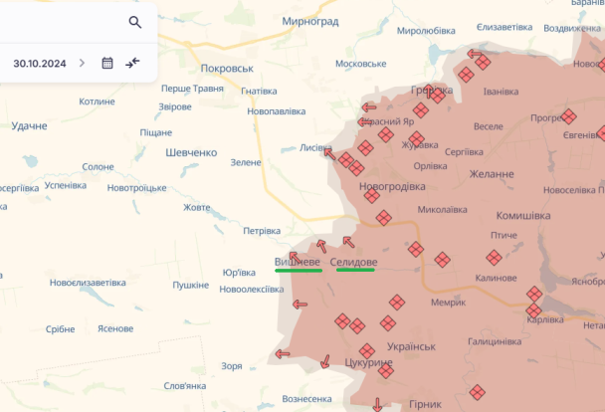Click the Птиче label
This screenshot has width=605, height=412.
(504, 235)
